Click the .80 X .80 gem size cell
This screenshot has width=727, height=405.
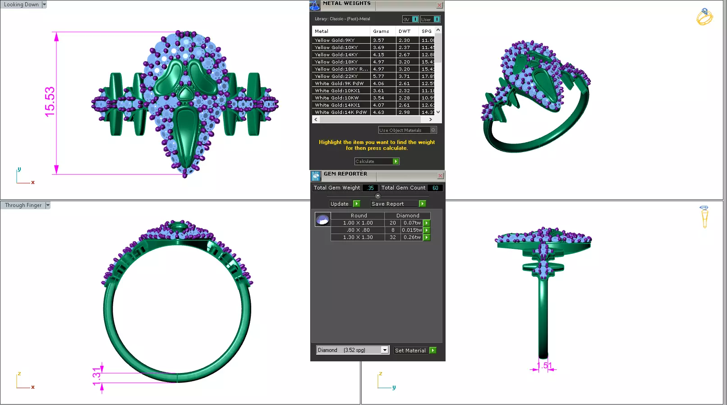point(358,230)
